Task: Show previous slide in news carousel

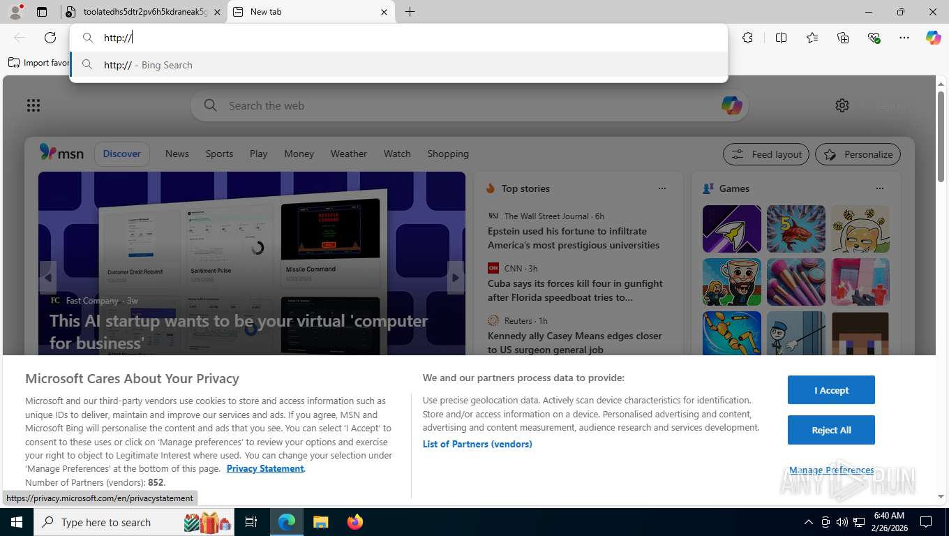Action: tap(48, 278)
